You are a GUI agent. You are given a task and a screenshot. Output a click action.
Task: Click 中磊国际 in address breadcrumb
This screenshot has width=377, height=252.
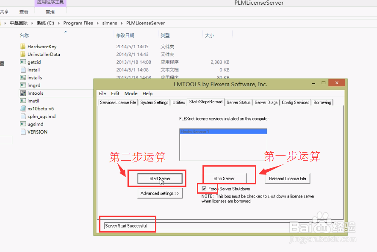pos(19,23)
